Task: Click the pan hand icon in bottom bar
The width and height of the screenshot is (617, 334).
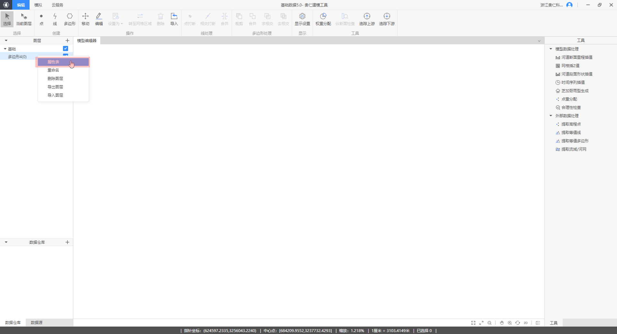Action: pyautogui.click(x=502, y=323)
